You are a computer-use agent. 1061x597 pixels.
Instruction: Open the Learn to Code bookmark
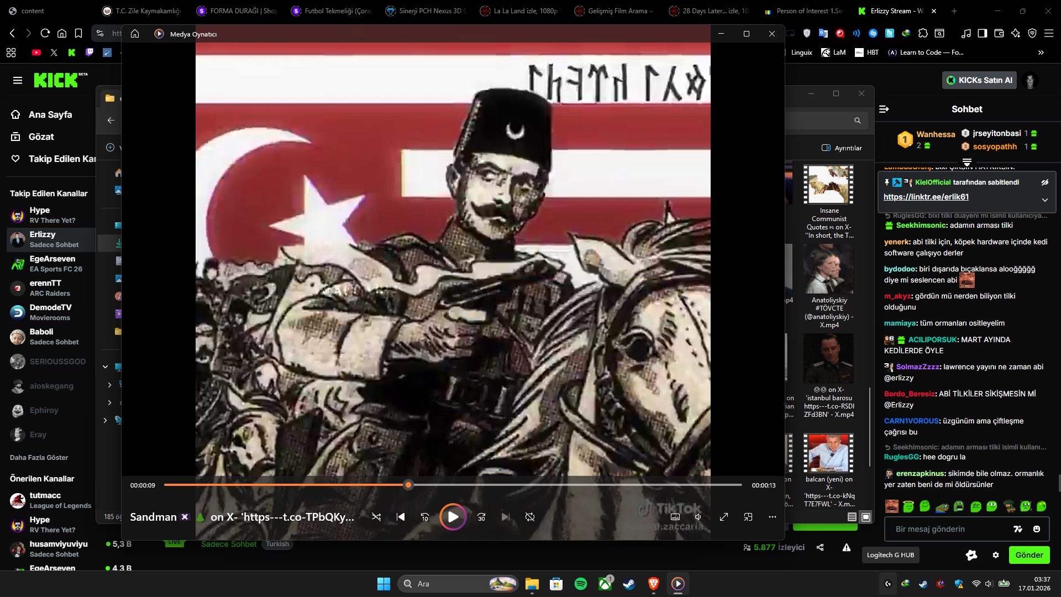click(926, 53)
